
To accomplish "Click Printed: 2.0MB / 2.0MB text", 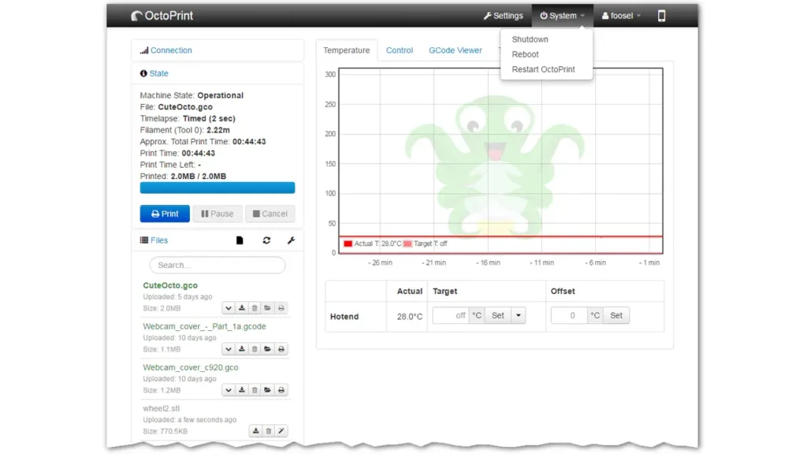I will (x=183, y=176).
